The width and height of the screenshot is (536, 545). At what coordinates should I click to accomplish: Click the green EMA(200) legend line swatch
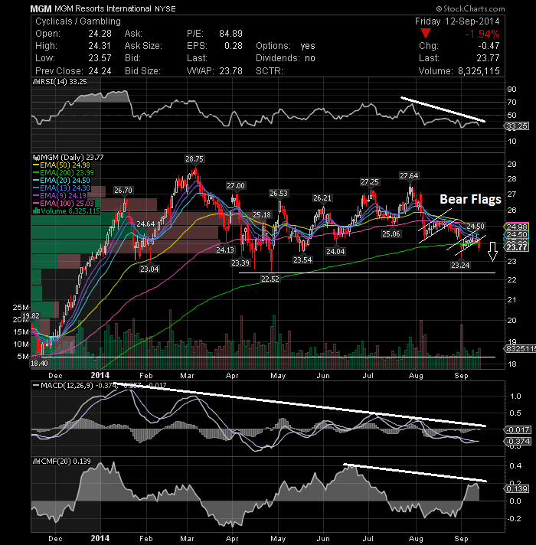click(36, 173)
